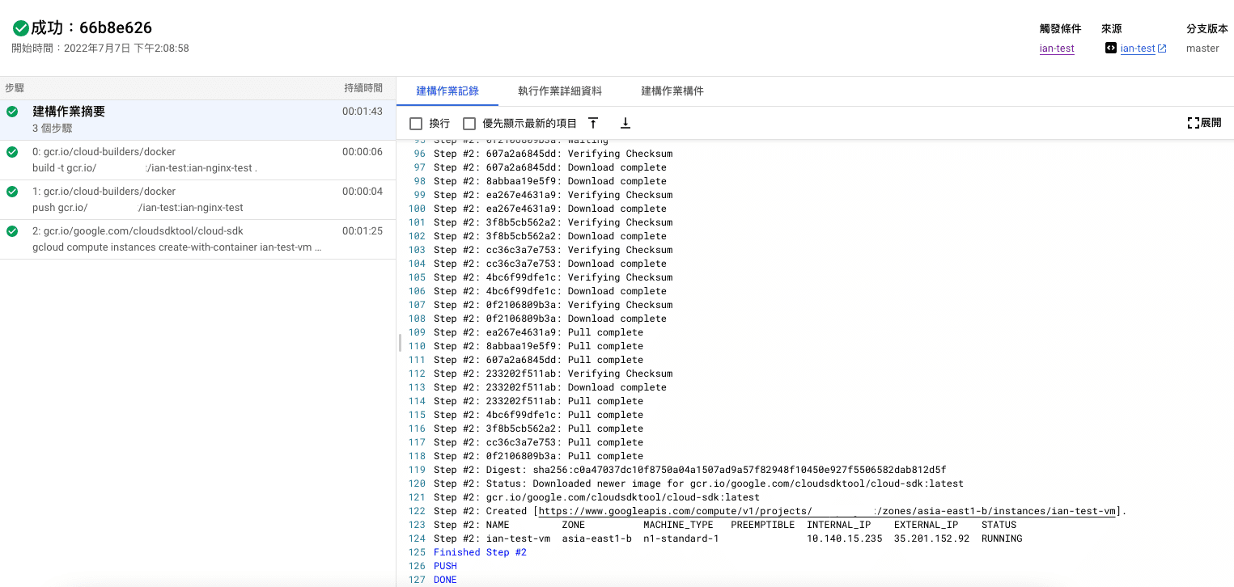Screen dimensions: 1234x587
Task: Click check icon for step 1 docker push
Action: pos(11,192)
